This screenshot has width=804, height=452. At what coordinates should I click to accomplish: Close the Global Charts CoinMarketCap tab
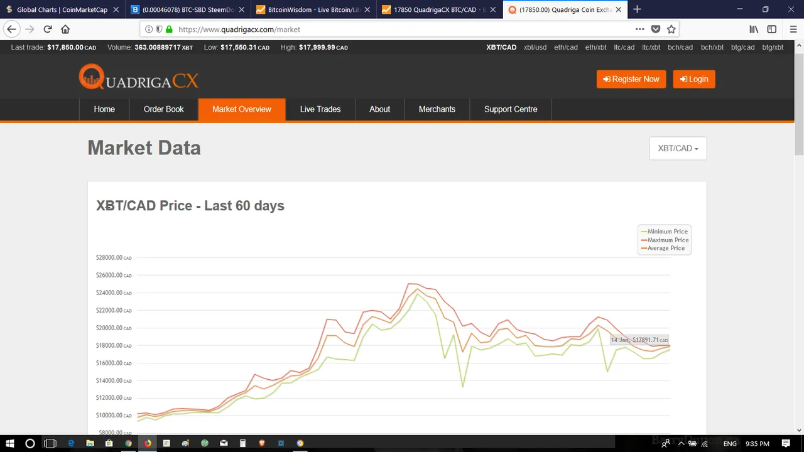(x=116, y=9)
